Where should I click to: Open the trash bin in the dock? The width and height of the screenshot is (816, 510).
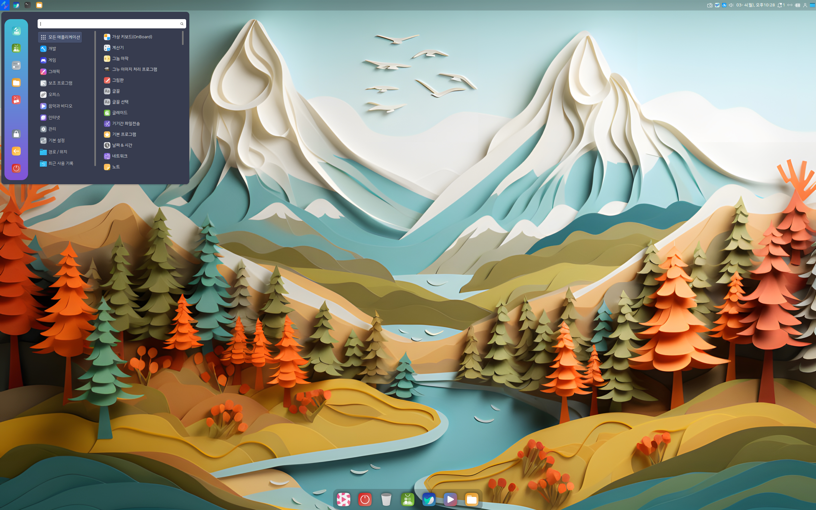(386, 499)
